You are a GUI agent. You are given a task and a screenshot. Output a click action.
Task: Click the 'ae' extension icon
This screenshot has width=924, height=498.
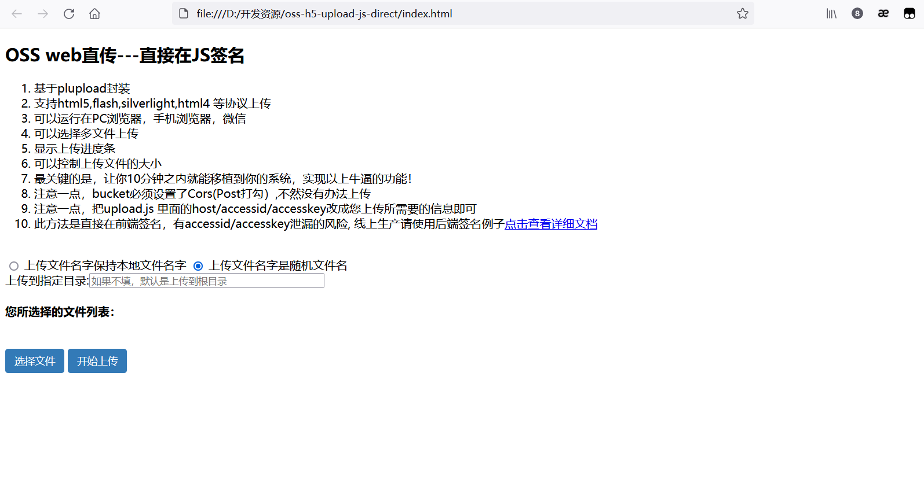[883, 14]
